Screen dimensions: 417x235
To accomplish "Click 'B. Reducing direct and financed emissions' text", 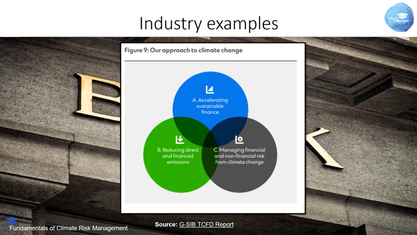I will (178, 156).
